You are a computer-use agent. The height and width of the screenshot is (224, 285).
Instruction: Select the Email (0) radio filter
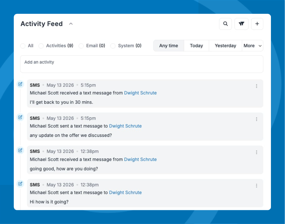81,46
